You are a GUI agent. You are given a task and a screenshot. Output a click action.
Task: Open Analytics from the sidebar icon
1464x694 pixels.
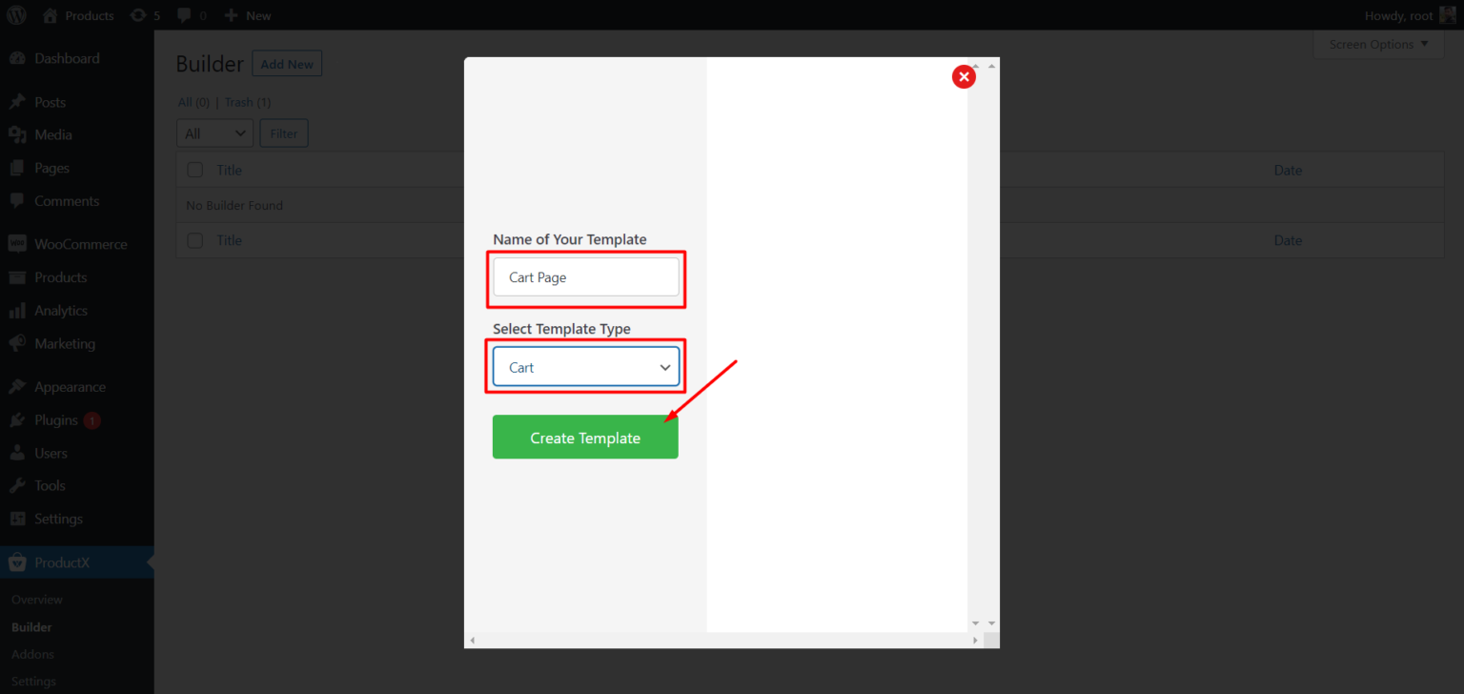tap(17, 310)
